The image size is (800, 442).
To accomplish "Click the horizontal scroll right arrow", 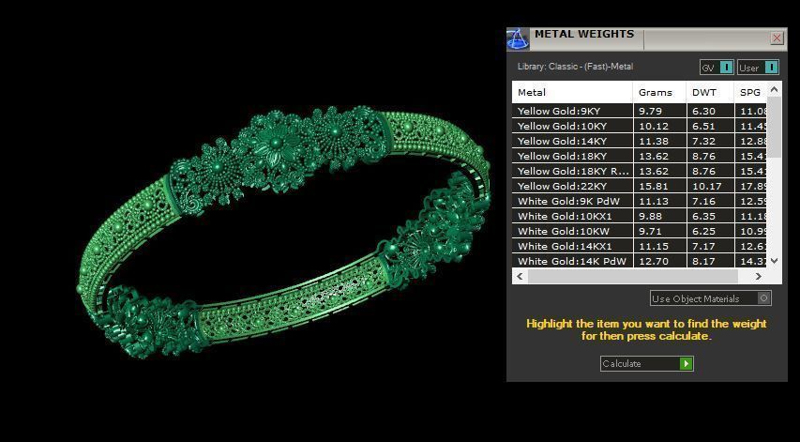I will [x=759, y=277].
